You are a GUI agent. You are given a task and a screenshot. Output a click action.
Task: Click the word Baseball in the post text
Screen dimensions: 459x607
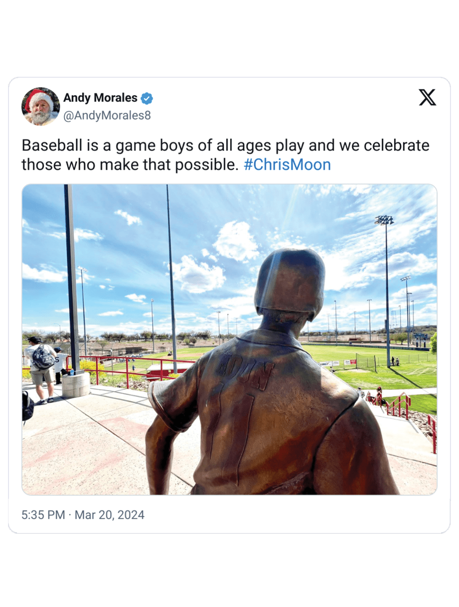pyautogui.click(x=52, y=145)
